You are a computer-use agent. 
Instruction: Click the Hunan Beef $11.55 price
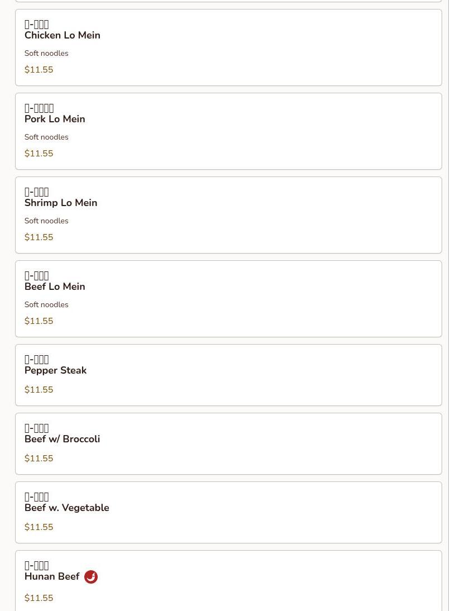pyautogui.click(x=39, y=598)
